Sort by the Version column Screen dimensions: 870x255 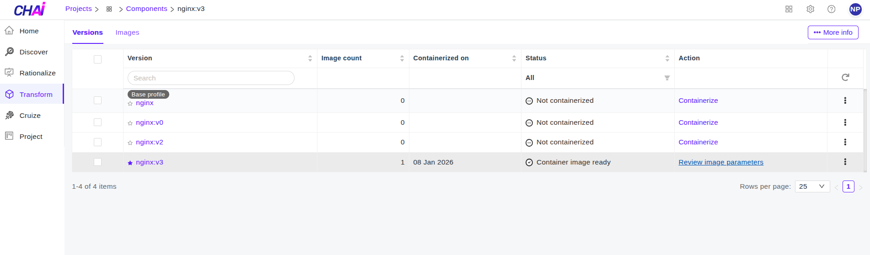(310, 58)
